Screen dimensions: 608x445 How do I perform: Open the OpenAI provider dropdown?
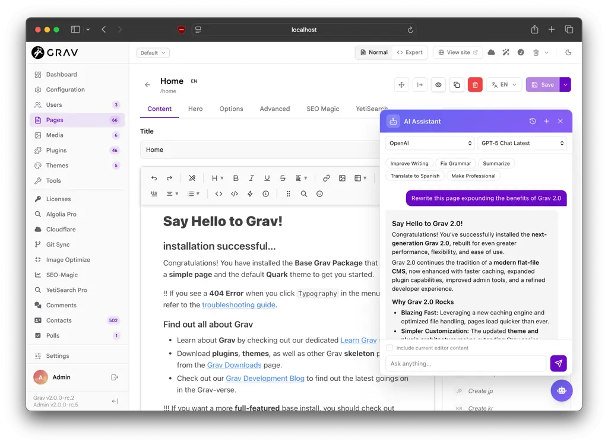(430, 143)
